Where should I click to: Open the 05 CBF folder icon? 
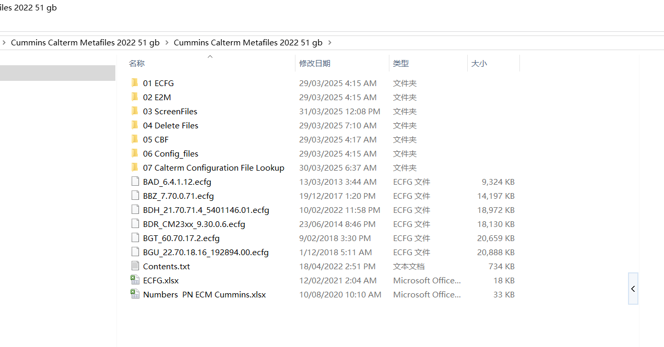135,139
